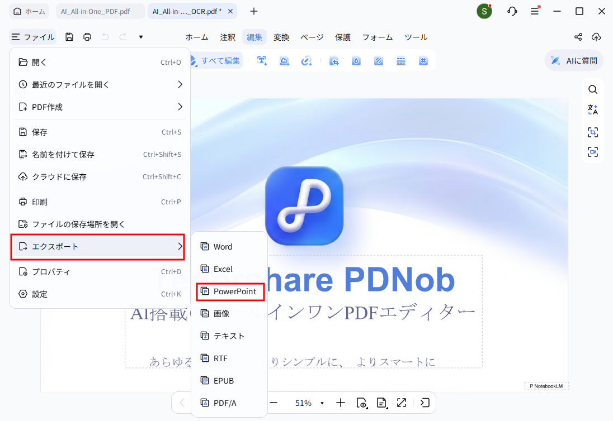The image size is (613, 421).
Task: Select the Bates number hash tool icon
Action: (x=423, y=61)
